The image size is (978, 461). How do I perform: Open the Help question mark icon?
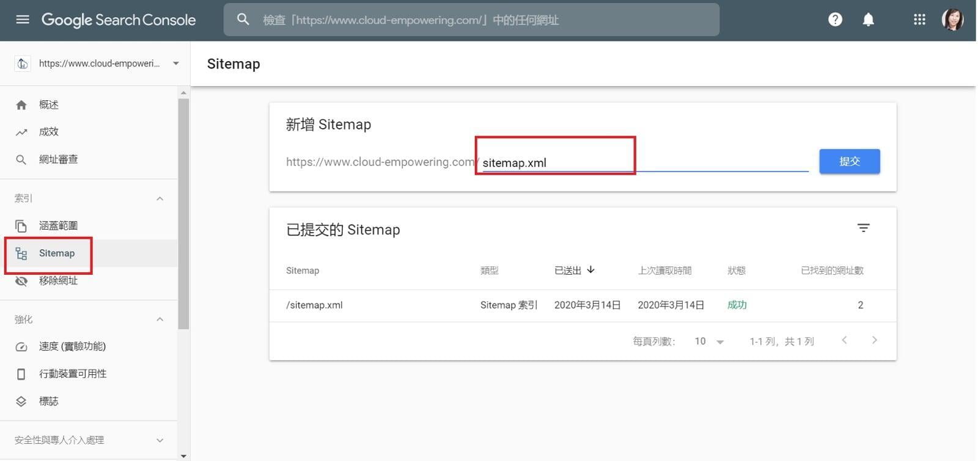835,20
